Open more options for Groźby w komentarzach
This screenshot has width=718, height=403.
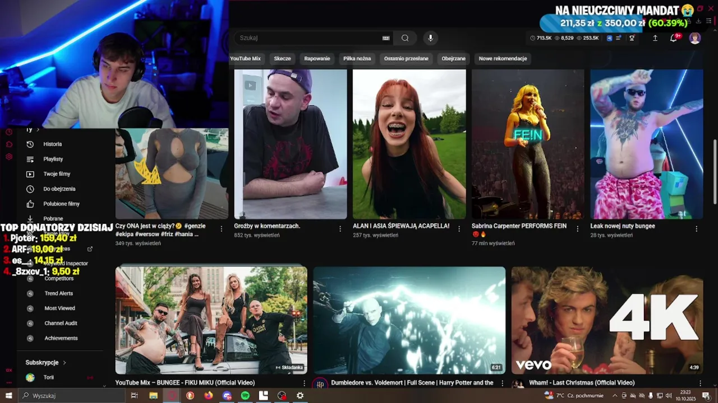[340, 228]
